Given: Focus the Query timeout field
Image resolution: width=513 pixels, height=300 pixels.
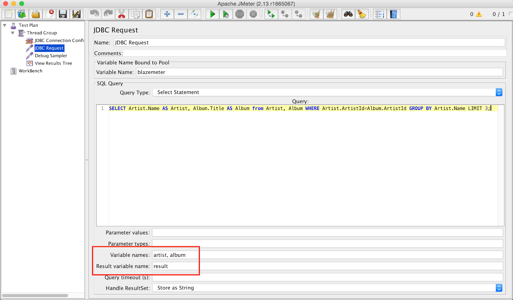Looking at the screenshot, I should click(x=327, y=277).
